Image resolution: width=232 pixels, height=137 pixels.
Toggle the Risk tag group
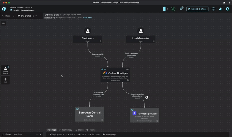click(71, 134)
